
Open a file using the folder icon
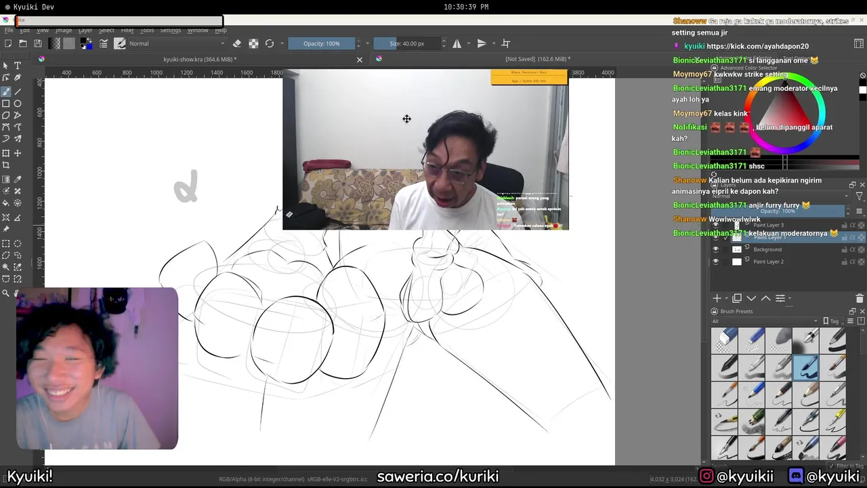[x=22, y=43]
